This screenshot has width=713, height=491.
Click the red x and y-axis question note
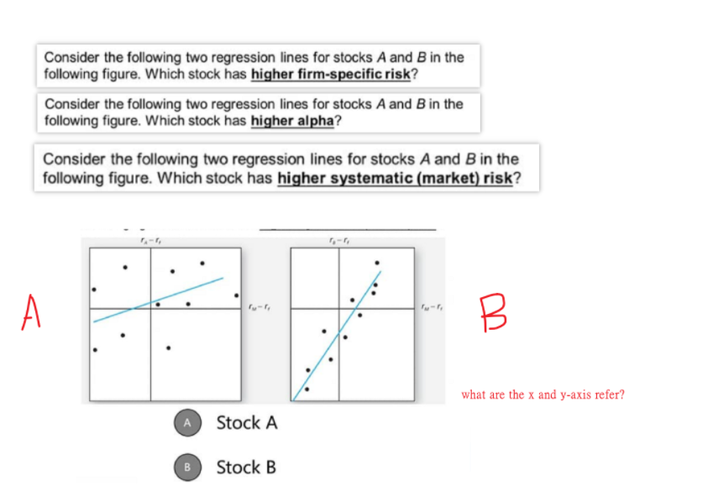543,394
